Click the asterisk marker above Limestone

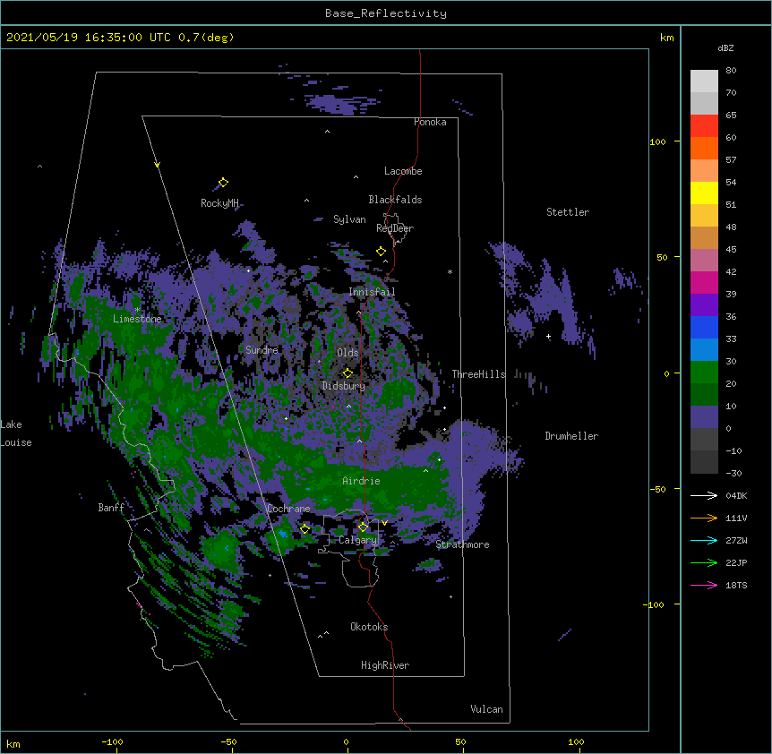pos(137,310)
